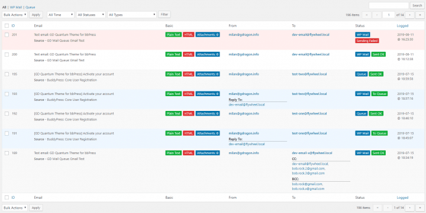The width and height of the screenshot is (426, 213).
Task: Select all rows via header checkbox
Action: (7, 26)
